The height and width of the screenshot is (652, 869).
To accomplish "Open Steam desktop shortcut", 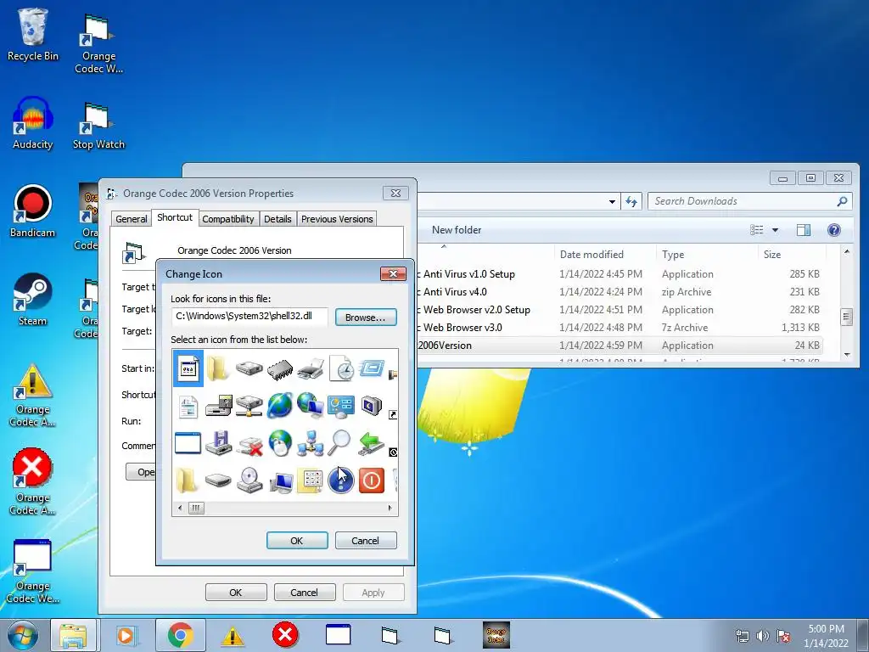I will click(33, 300).
